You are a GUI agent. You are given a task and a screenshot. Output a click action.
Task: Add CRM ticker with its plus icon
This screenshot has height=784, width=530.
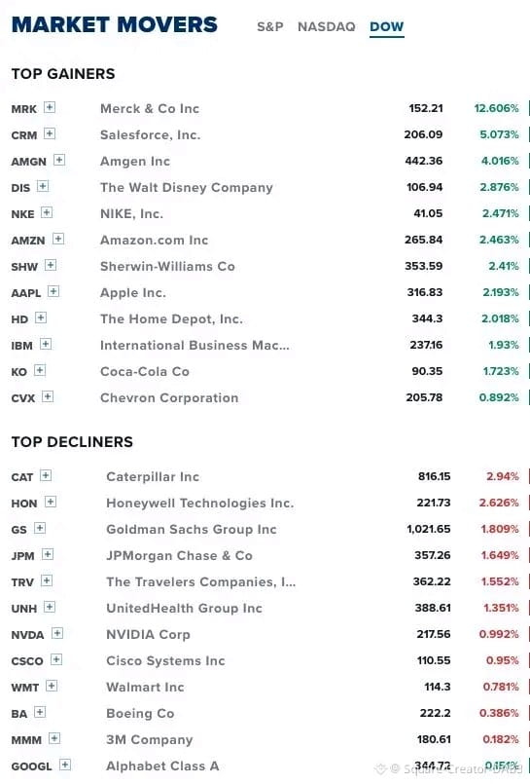point(50,134)
